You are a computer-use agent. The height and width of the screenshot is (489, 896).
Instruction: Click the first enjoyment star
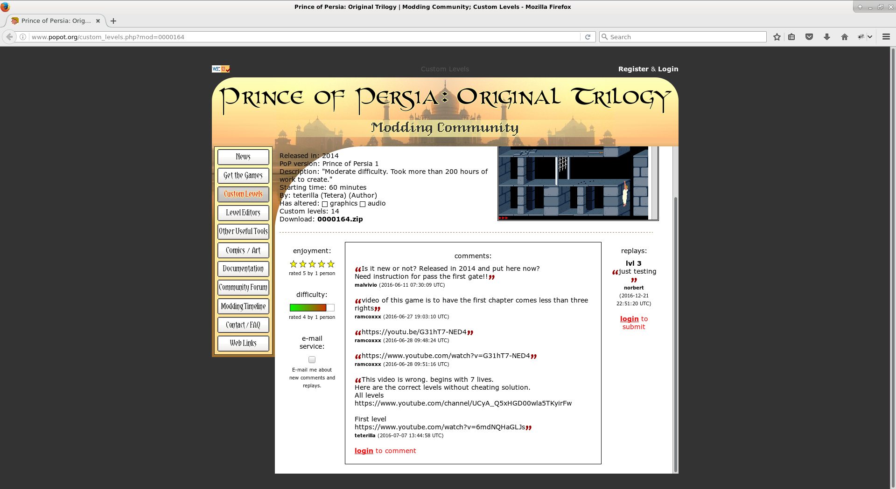click(x=294, y=264)
